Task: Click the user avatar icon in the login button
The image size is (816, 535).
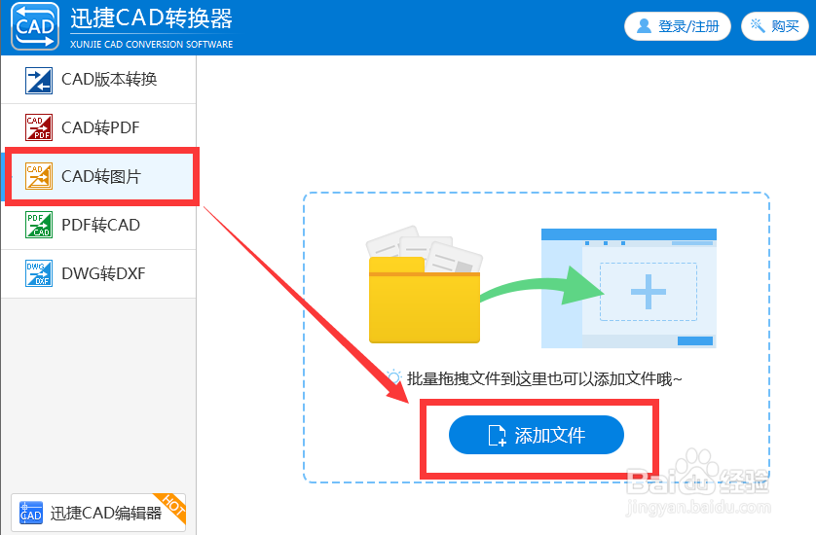Action: (x=644, y=25)
